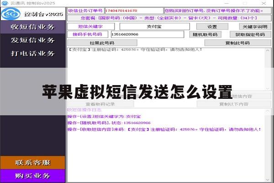Open the 打电话业务 menu item
274x183 pixels.
point(33,54)
